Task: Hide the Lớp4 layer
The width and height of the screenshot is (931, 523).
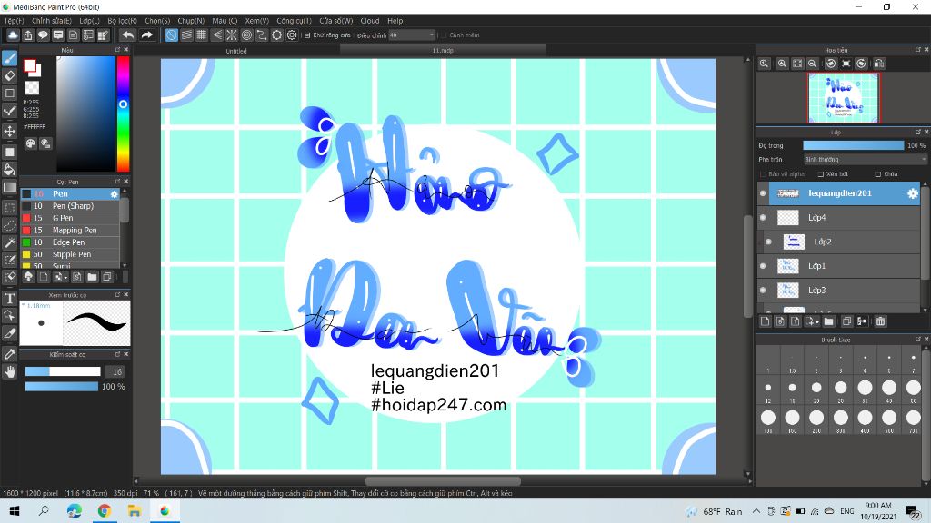Action: (763, 218)
